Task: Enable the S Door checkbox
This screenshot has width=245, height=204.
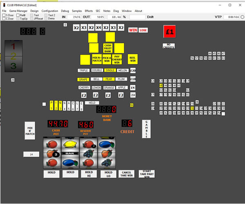Action: click(x=4, y=15)
